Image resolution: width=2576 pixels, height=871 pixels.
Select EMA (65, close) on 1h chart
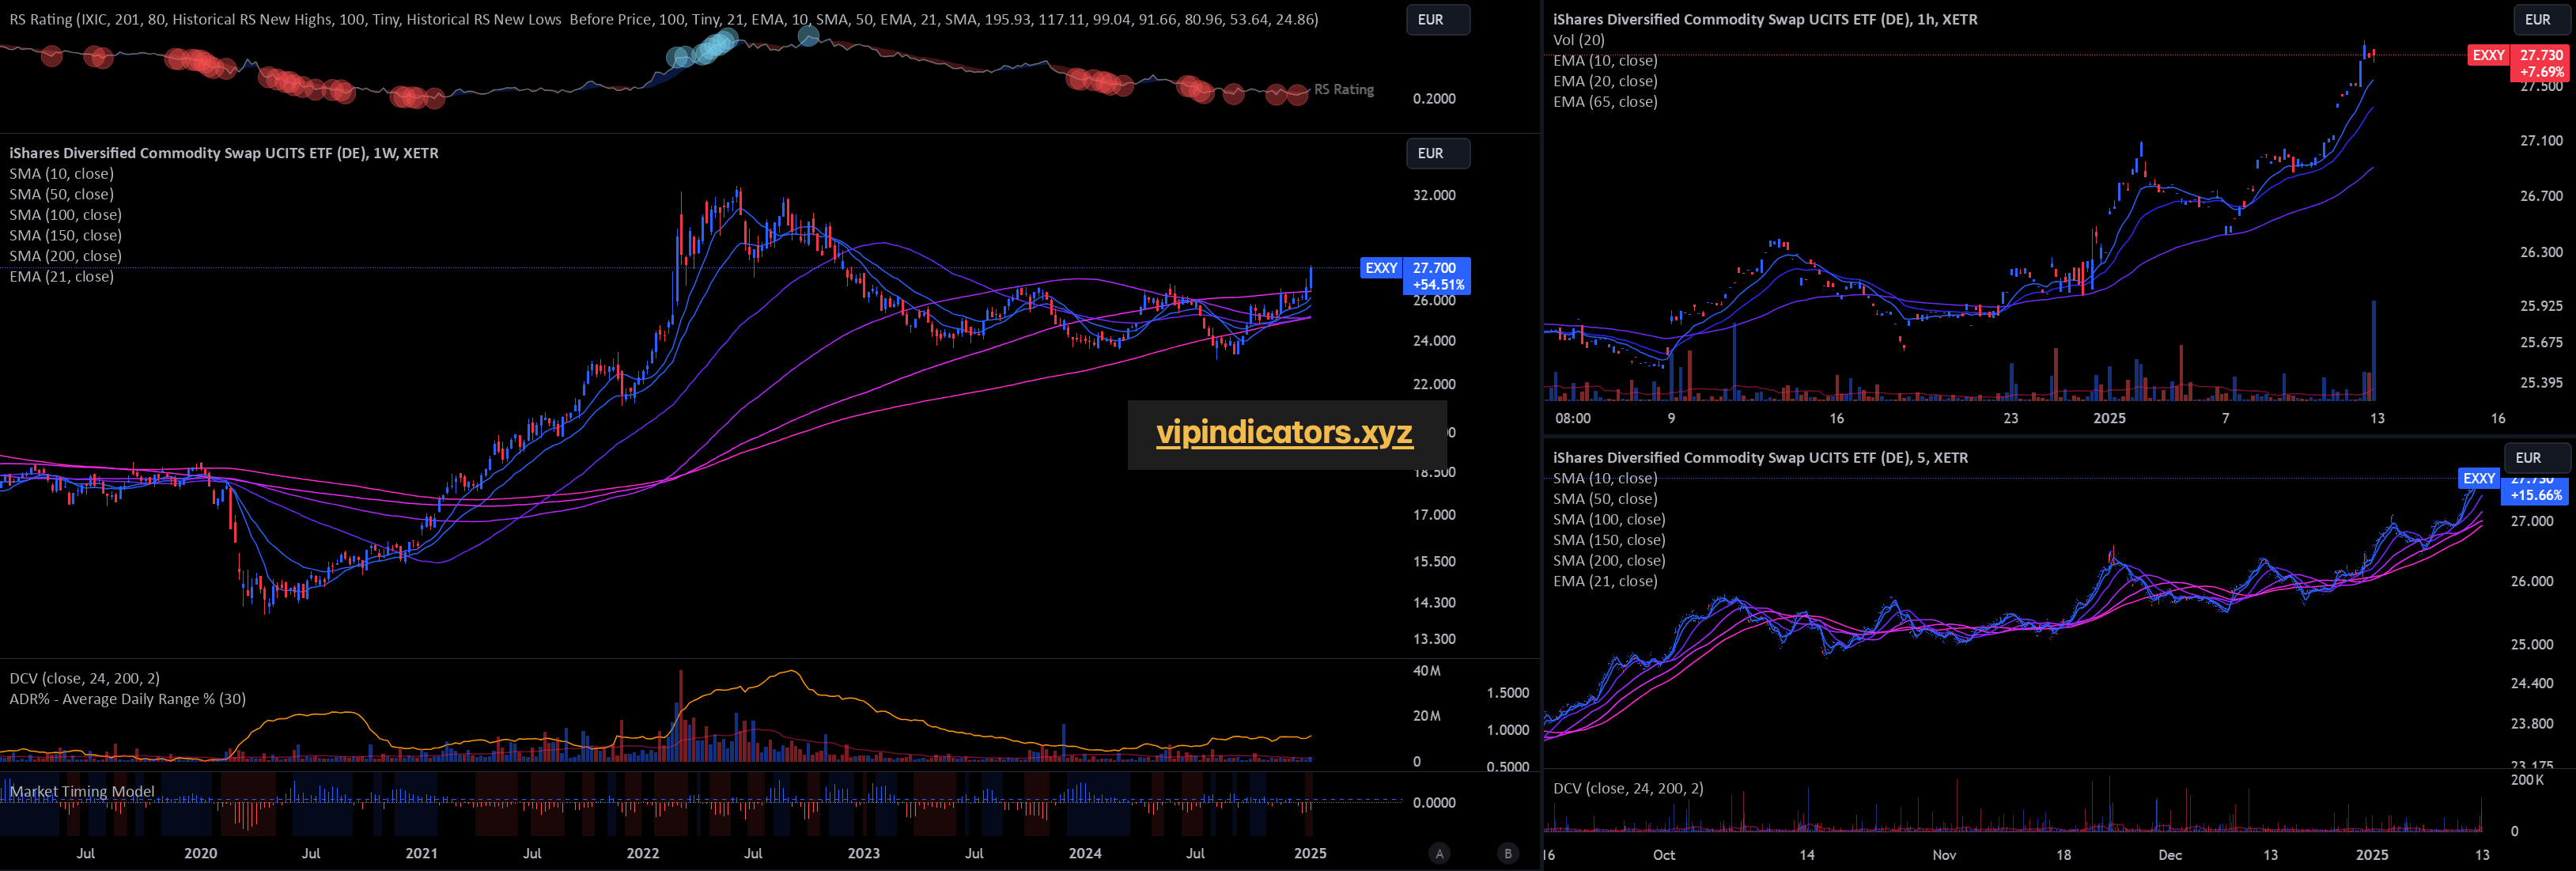tap(1605, 102)
